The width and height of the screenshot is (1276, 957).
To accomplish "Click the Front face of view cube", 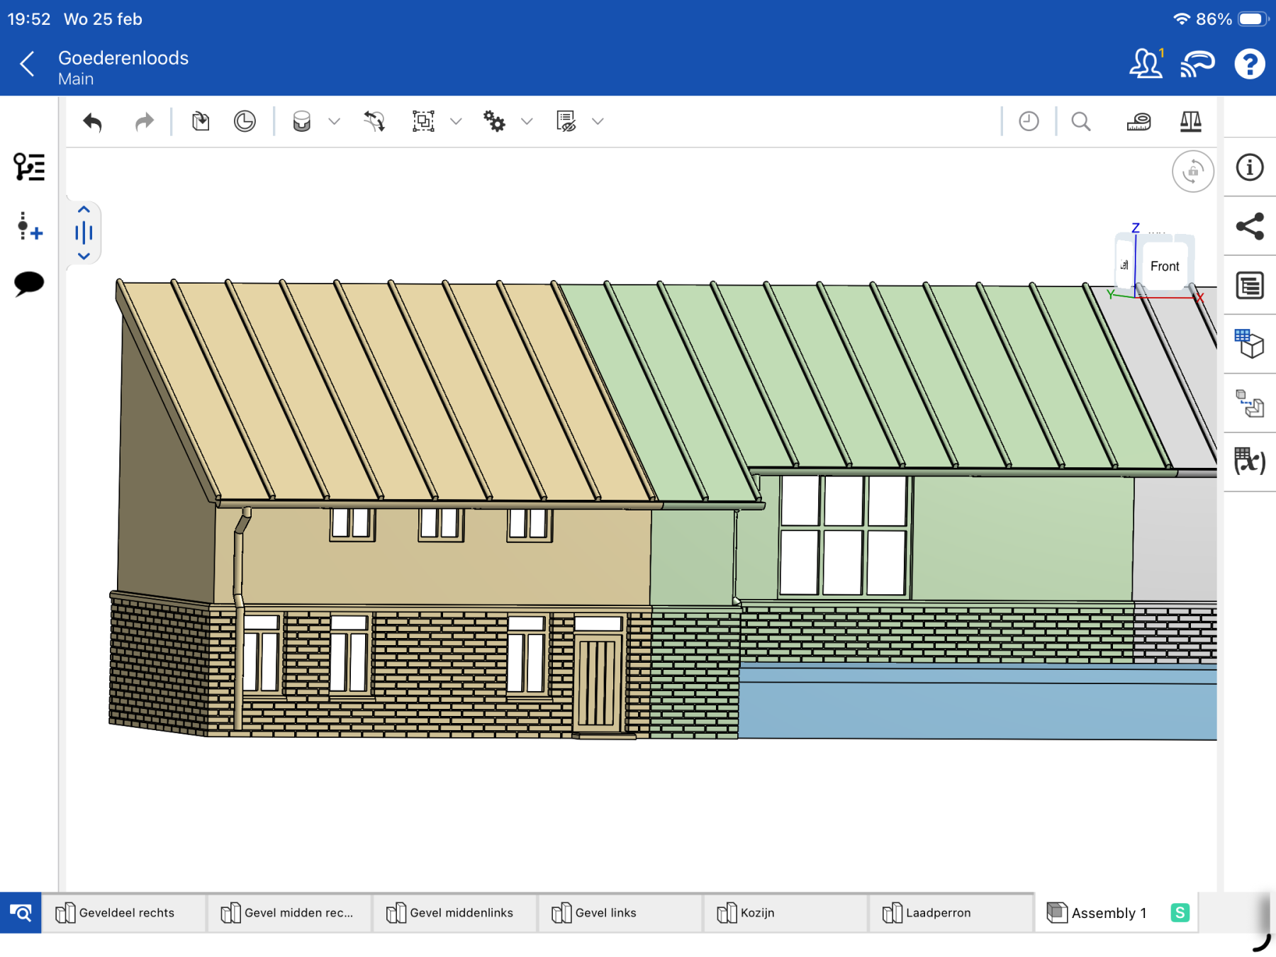I will coord(1164,267).
